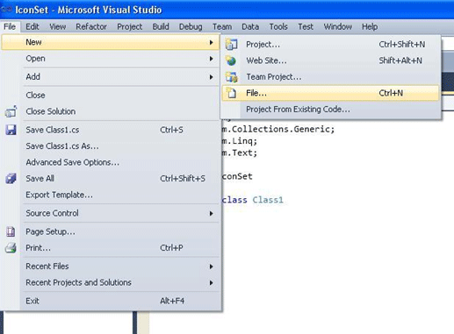Expand the Source Control submenu arrow
This screenshot has height=334, width=454.
pos(211,214)
